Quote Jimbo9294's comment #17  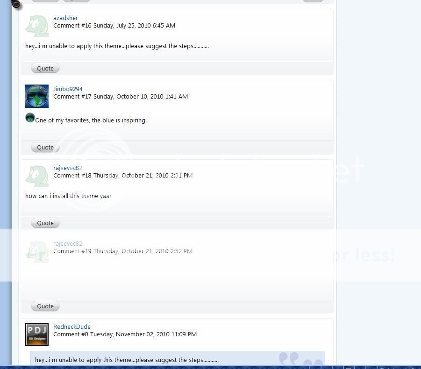pyautogui.click(x=45, y=148)
